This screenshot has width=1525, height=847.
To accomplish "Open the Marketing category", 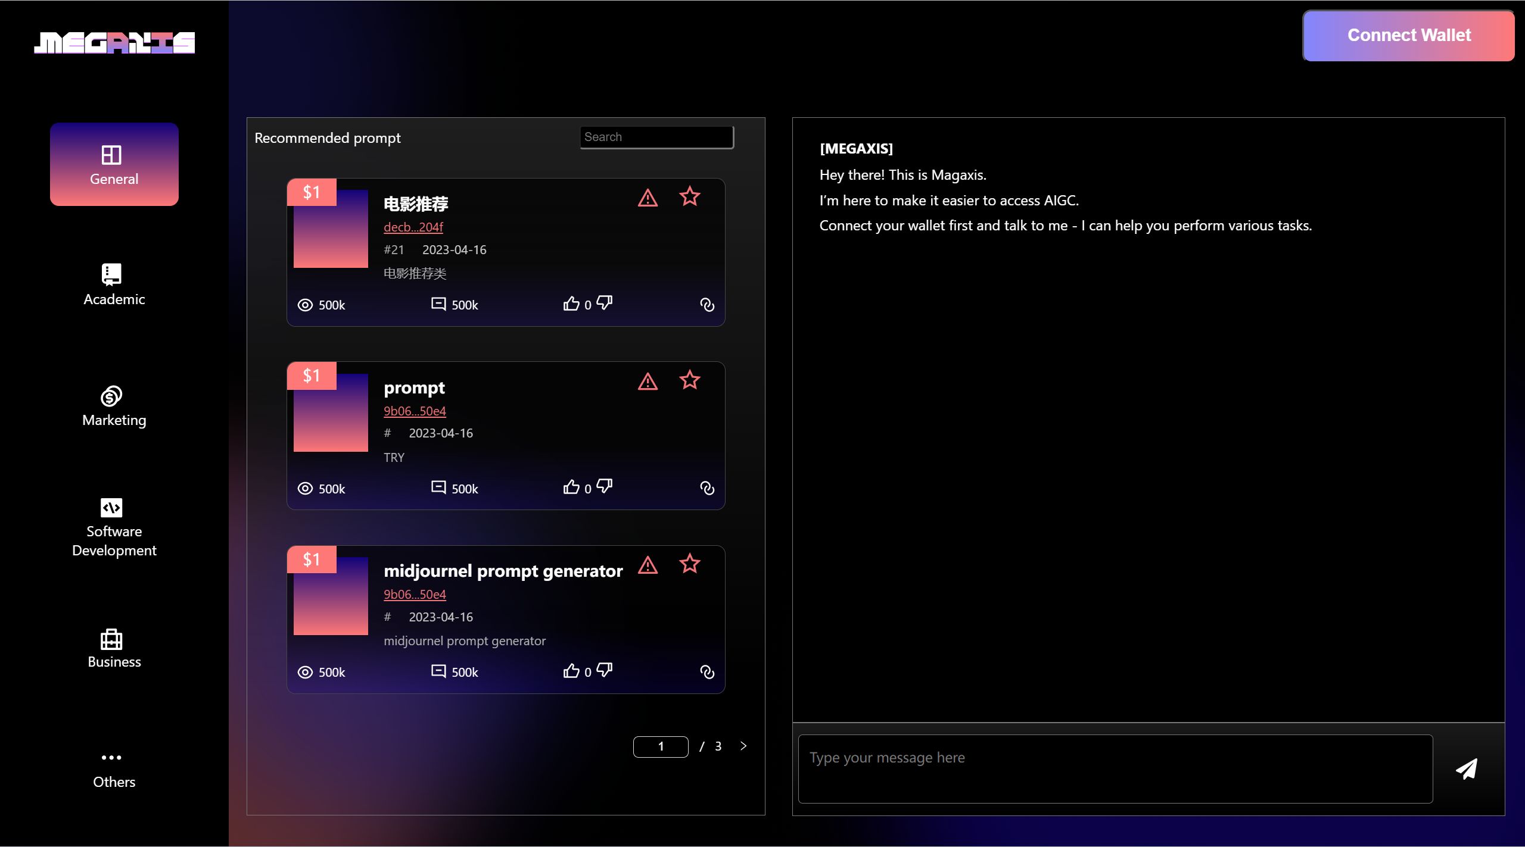I will (114, 407).
